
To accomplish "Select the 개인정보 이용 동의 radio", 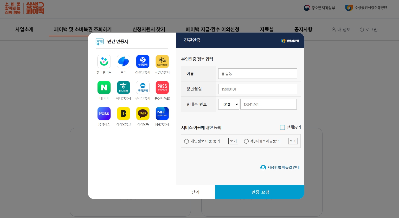I will 186,141.
